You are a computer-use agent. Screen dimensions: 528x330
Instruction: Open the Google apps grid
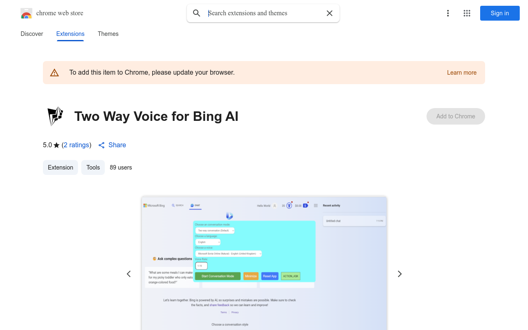[467, 13]
